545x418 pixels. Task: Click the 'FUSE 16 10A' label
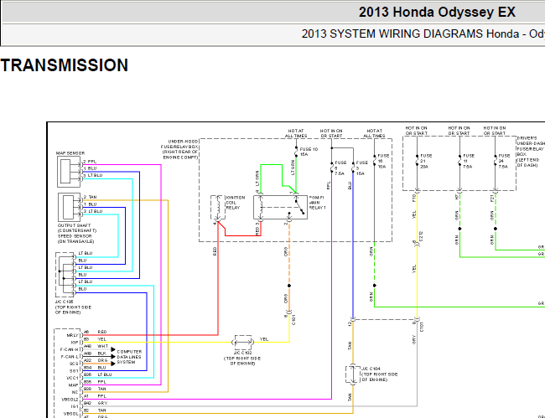click(x=383, y=161)
